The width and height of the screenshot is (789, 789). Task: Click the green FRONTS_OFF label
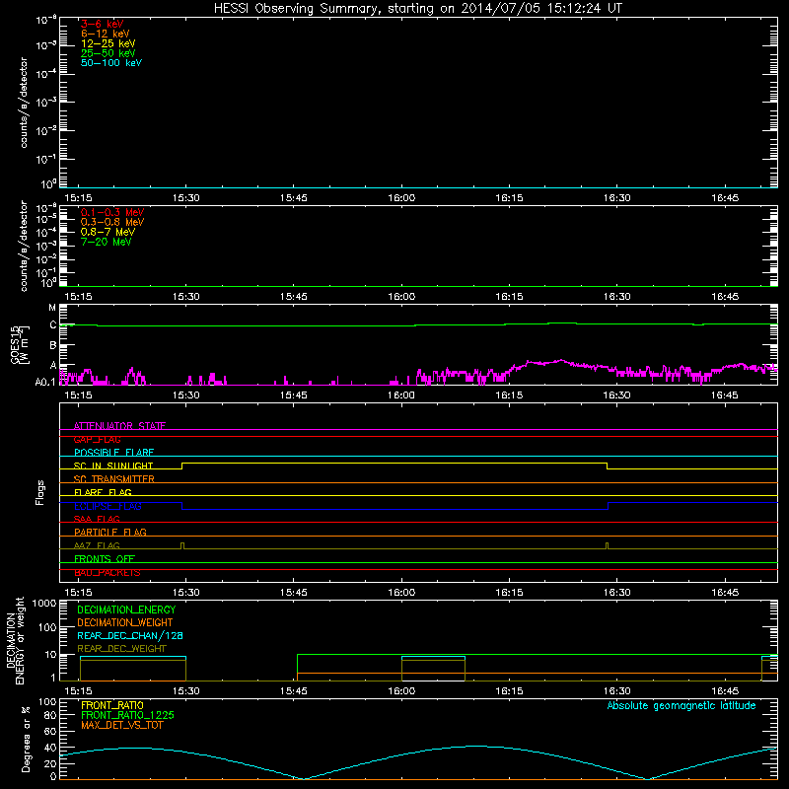coord(105,558)
